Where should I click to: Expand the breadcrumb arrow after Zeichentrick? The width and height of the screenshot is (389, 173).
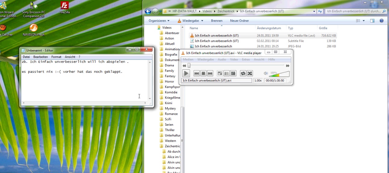237,11
